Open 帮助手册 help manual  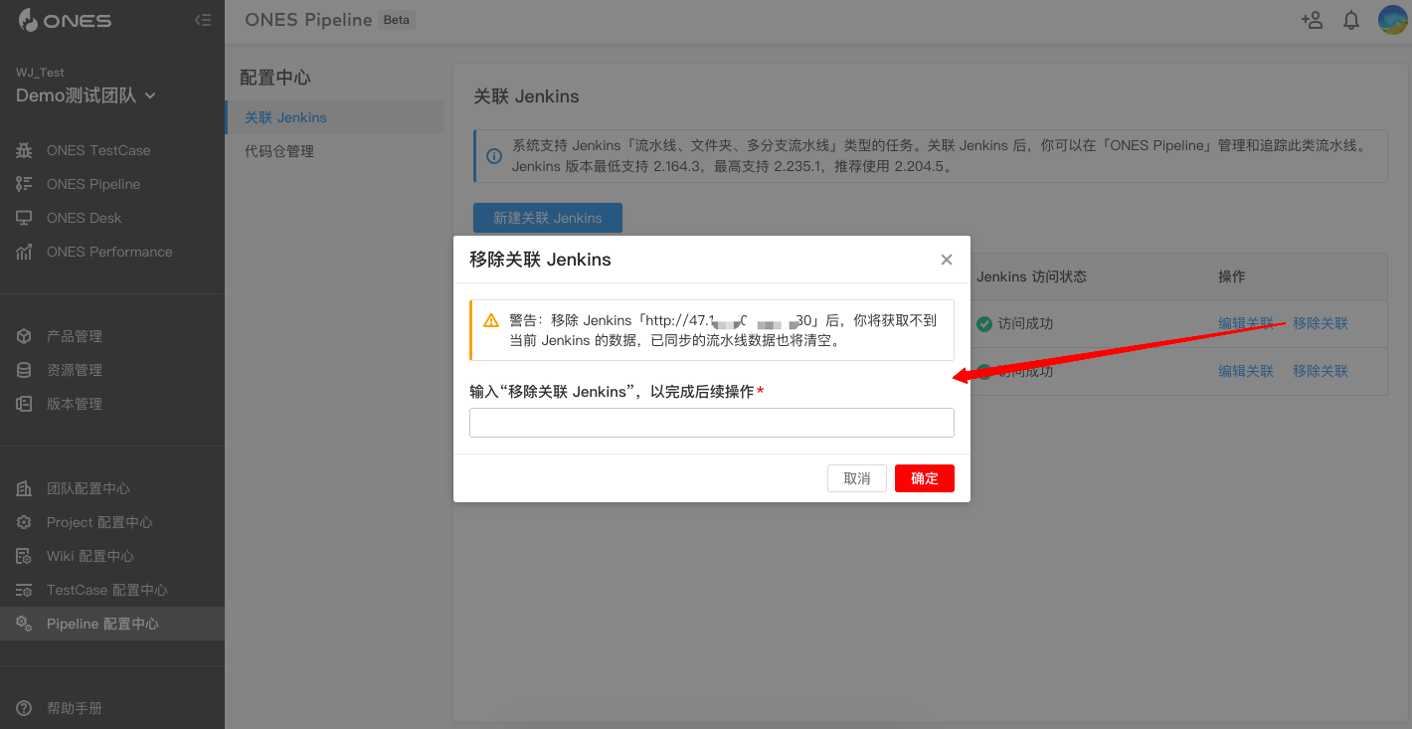[75, 708]
